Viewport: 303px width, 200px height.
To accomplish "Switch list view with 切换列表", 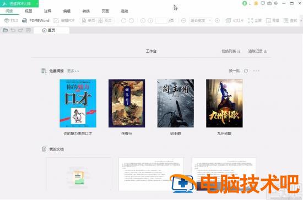I will 231,51.
